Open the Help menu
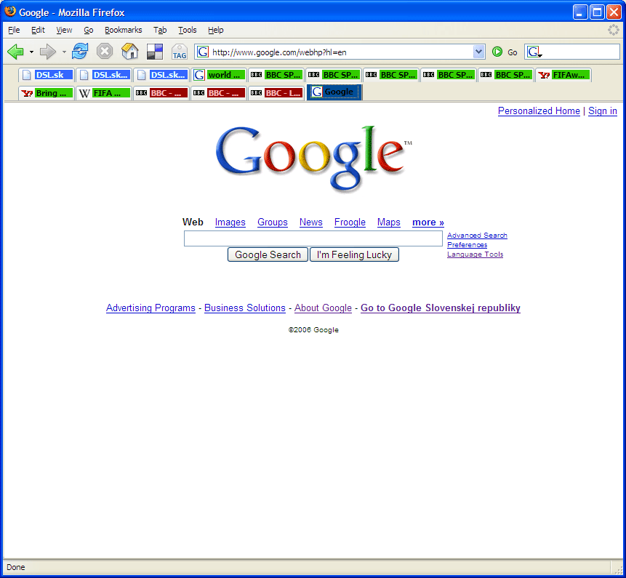Screen dimensions: 626x578 coord(216,30)
